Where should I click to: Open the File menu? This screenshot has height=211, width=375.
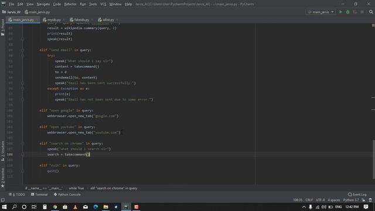(11, 4)
